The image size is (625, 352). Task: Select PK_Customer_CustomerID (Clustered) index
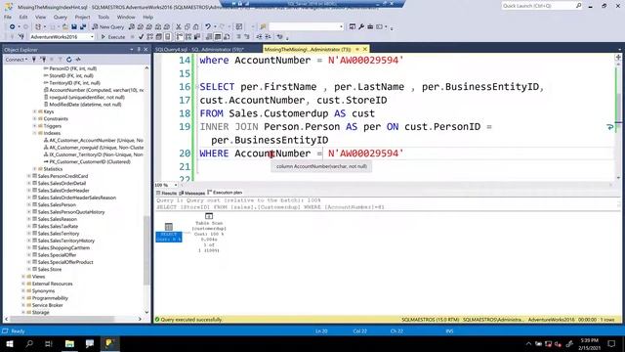coord(87,162)
